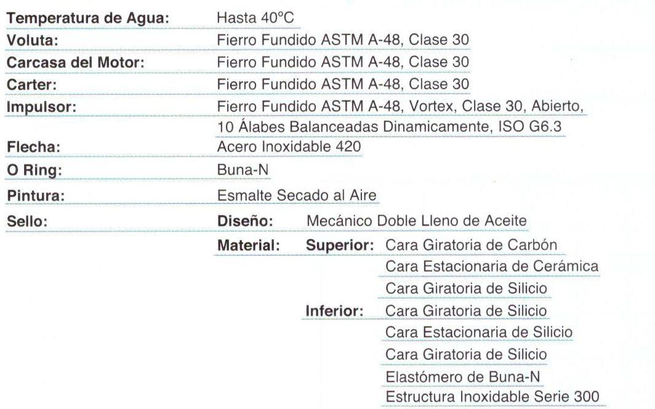This screenshot has height=409, width=655.
Task: Click the 'Material:' sublabel
Action: click(249, 246)
